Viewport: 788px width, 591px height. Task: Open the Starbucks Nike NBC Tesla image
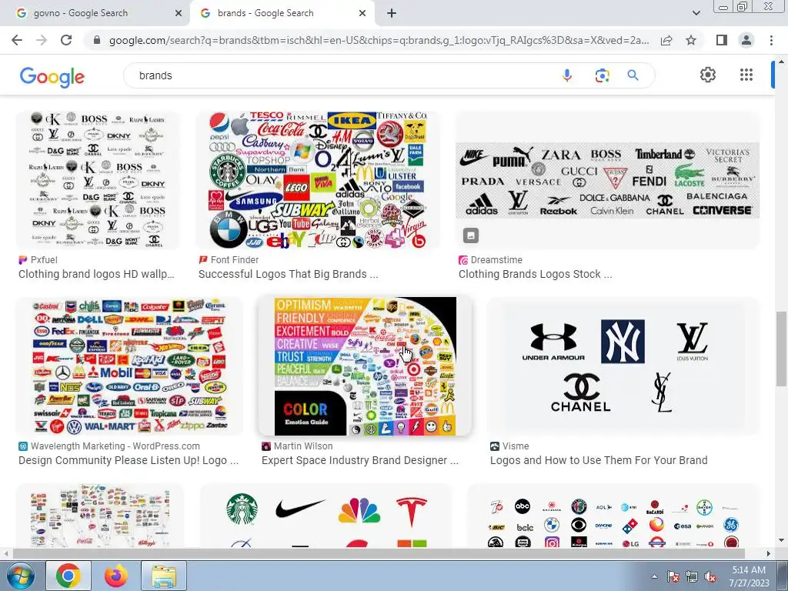click(326, 516)
